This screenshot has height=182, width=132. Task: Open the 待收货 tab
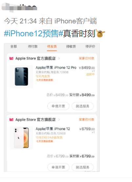click(71, 46)
